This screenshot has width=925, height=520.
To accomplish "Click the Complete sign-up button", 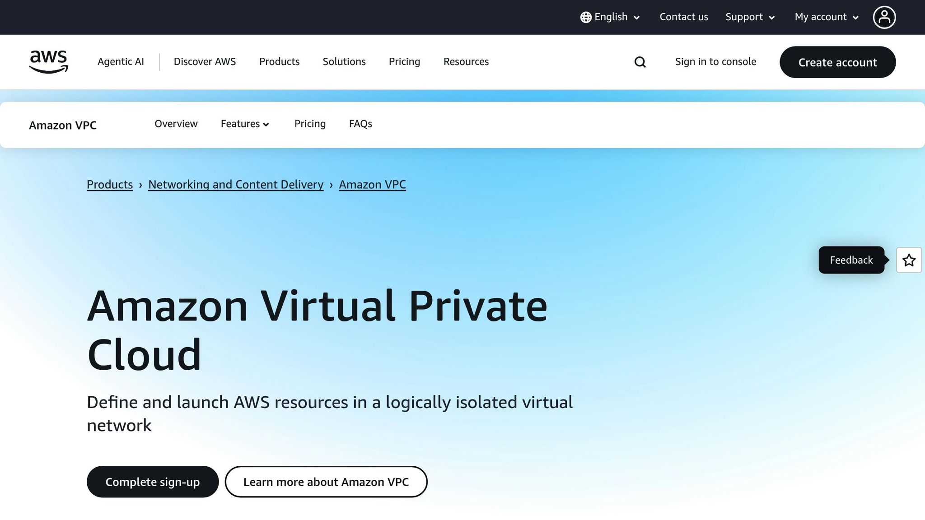I will click(153, 482).
